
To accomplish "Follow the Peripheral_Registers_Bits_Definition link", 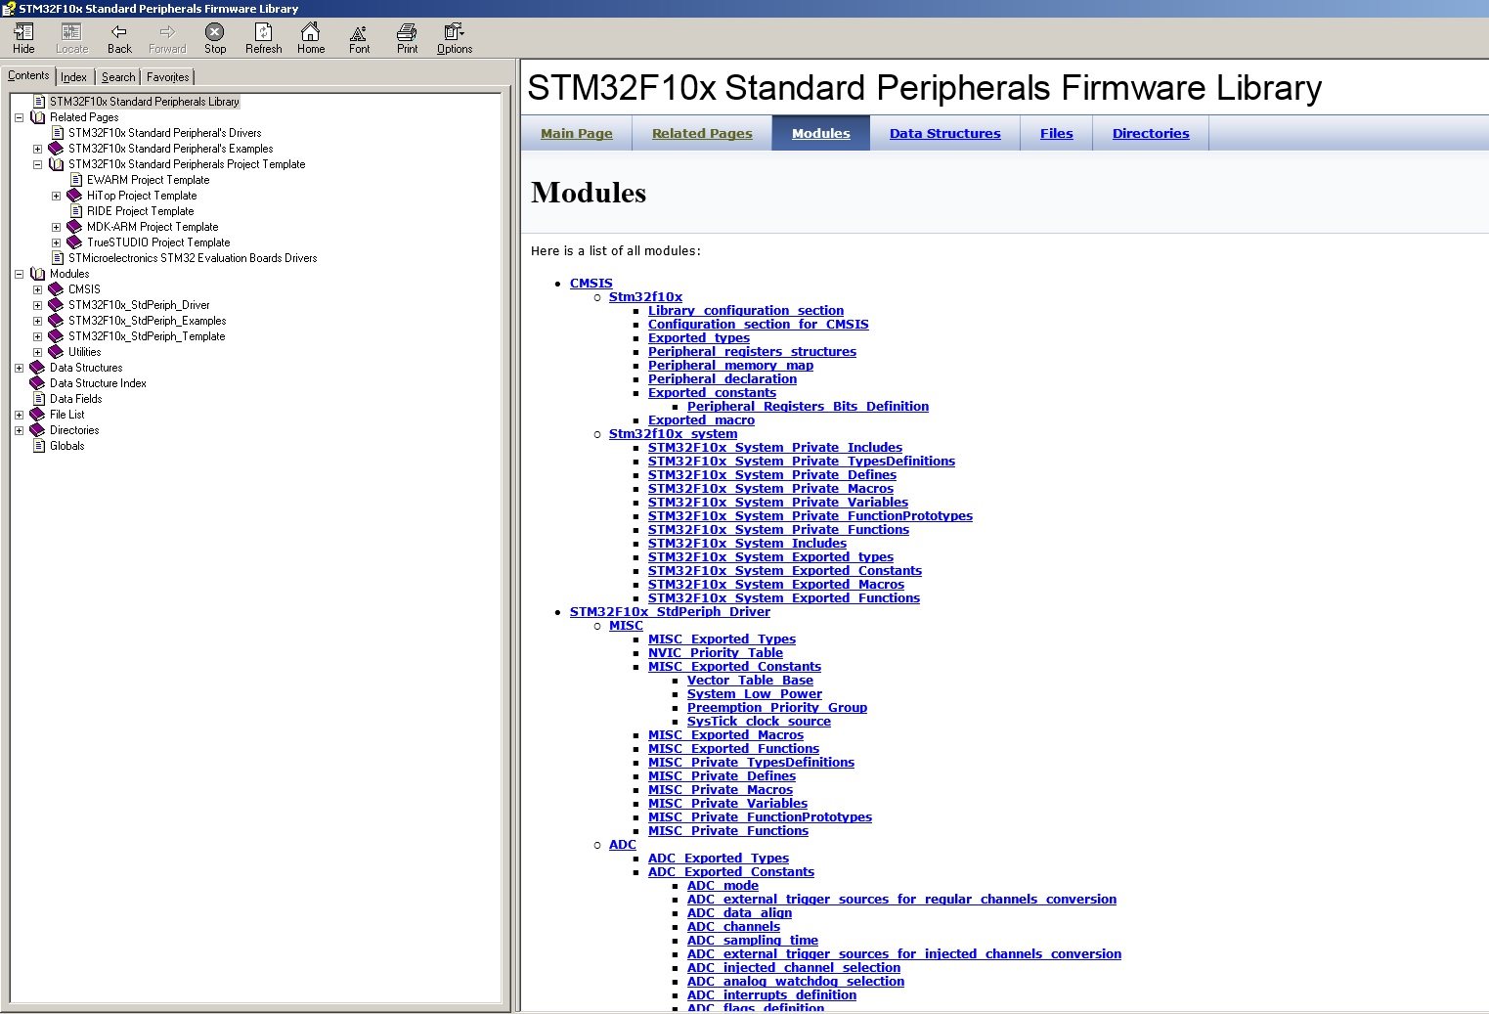I will coord(808,407).
